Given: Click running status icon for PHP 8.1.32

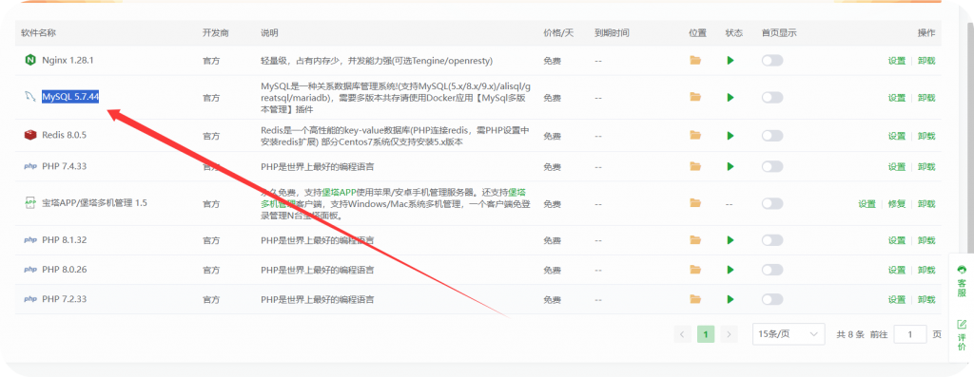Looking at the screenshot, I should pyautogui.click(x=730, y=240).
